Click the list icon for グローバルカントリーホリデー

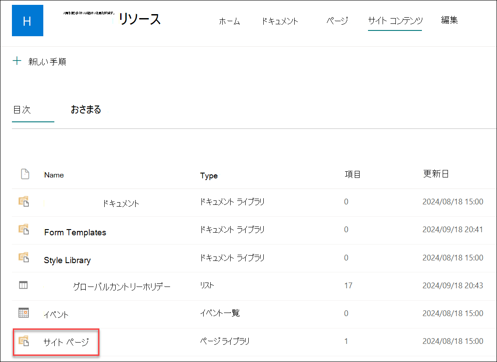pyautogui.click(x=23, y=285)
